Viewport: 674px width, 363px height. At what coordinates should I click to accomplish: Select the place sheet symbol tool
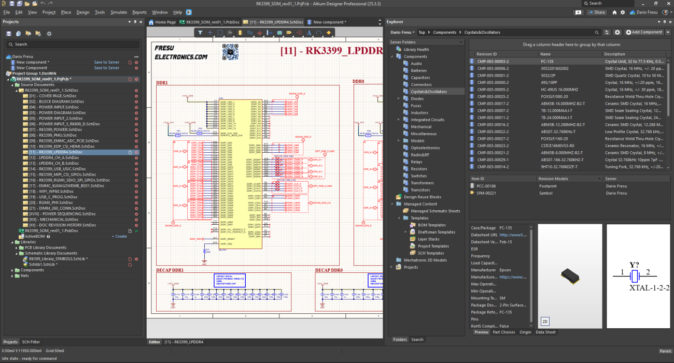pyautogui.click(x=279, y=33)
